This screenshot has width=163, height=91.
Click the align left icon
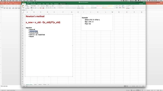pos(47,8)
